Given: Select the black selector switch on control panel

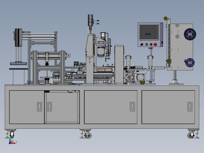Looking at the screenshot, I should point(142,45).
